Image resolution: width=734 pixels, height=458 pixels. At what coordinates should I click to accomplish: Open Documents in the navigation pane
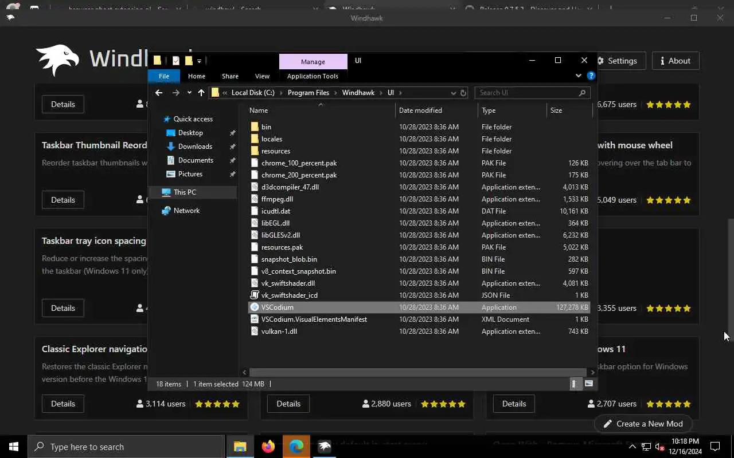pos(196,160)
